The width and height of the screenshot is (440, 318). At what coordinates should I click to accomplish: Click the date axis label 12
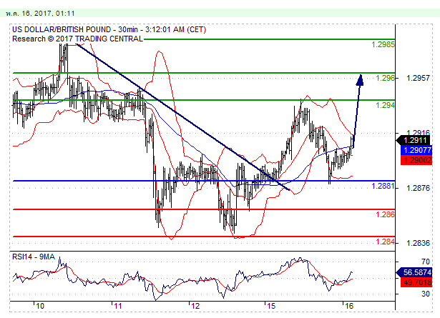pyautogui.click(x=195, y=306)
